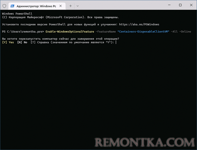Click the cursor after the prompt colon
The width and height of the screenshot is (197, 150).
coord(116,42)
